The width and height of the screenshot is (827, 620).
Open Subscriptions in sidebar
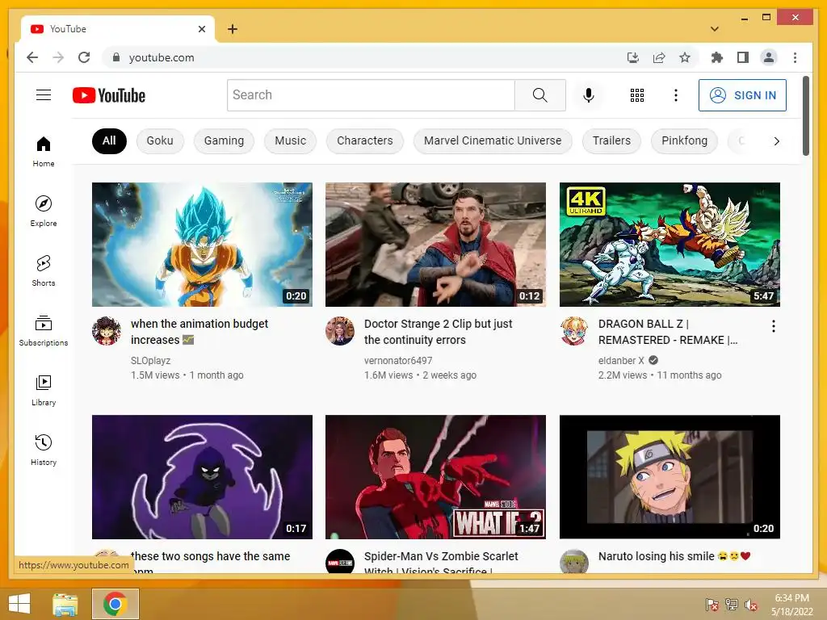44,330
